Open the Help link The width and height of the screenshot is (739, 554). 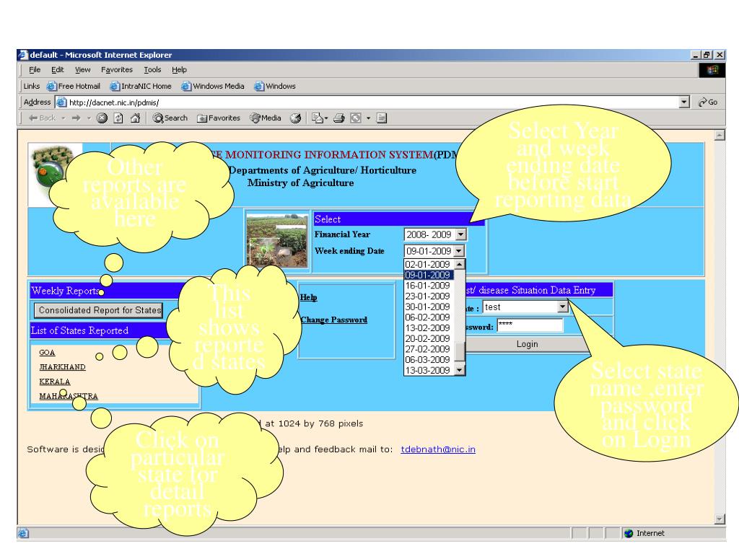coord(309,297)
